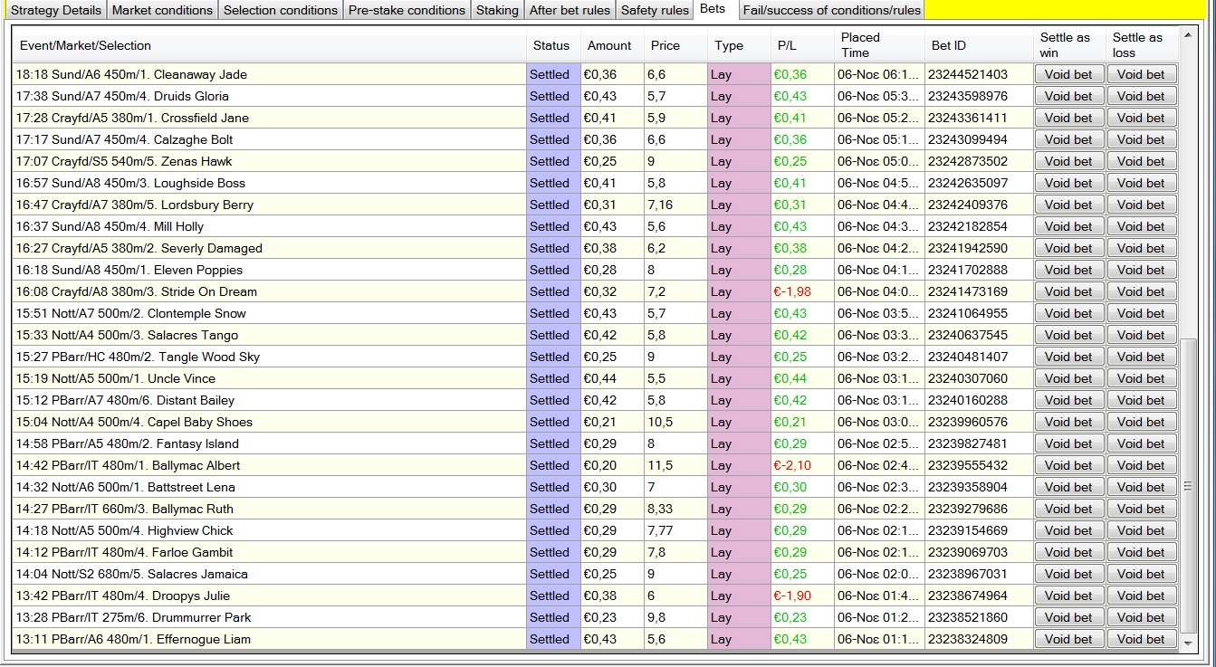Screen dimensions: 1216x667
Task: Click Settle as loss Void bet for Ballymac Albert
Action: (1141, 465)
